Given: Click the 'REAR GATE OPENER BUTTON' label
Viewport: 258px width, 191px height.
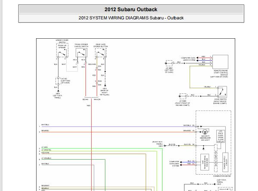Looking at the screenshot, I should [x=101, y=46].
